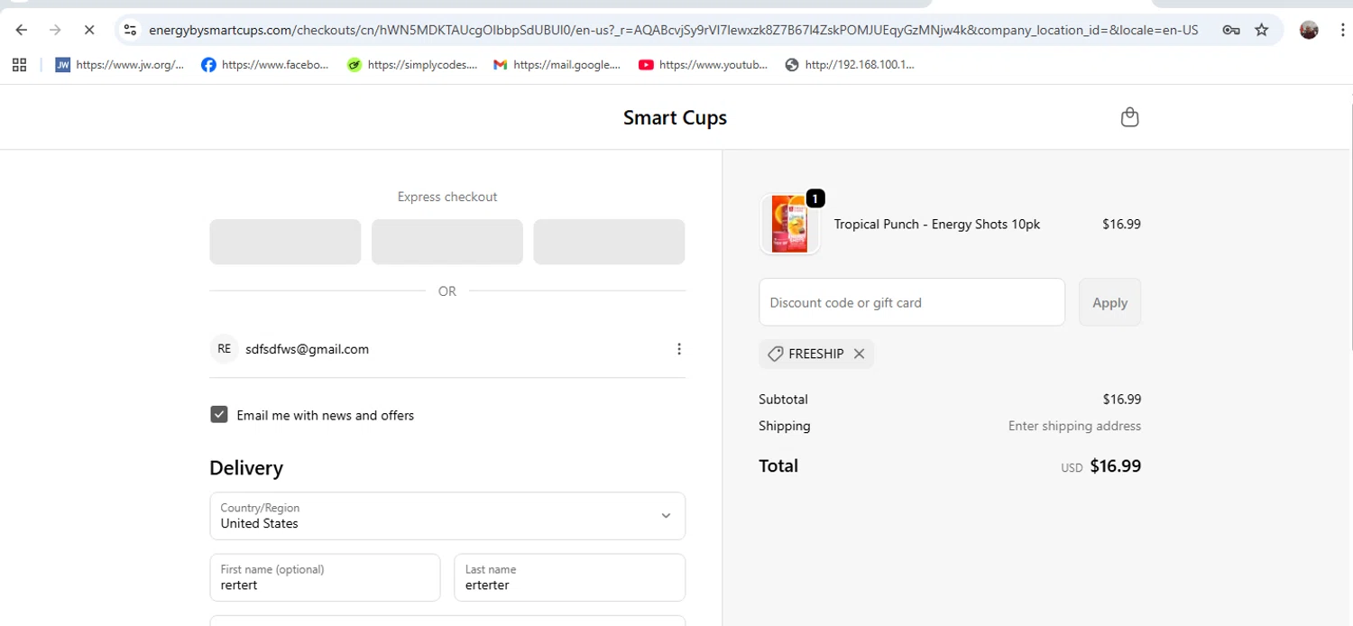Viewport: 1353px width, 626px height.
Task: Click the Tropical Punch product thumbnail
Action: 790,225
